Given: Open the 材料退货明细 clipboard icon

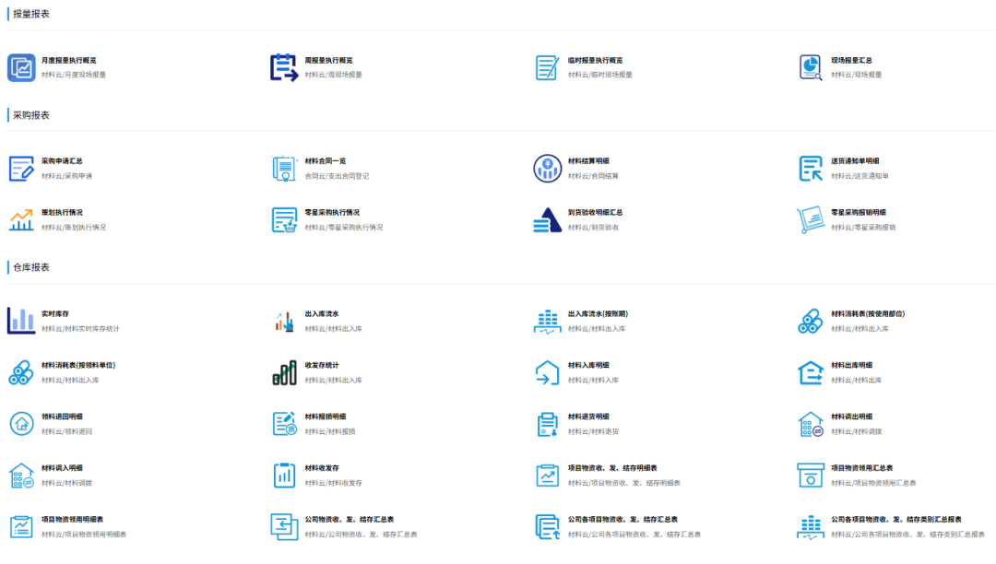Looking at the screenshot, I should coord(547,425).
